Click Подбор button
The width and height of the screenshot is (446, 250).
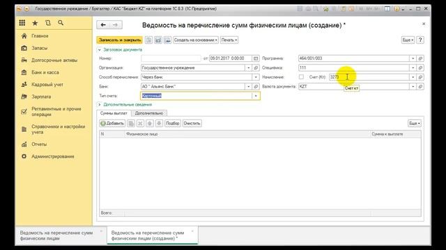(x=173, y=124)
